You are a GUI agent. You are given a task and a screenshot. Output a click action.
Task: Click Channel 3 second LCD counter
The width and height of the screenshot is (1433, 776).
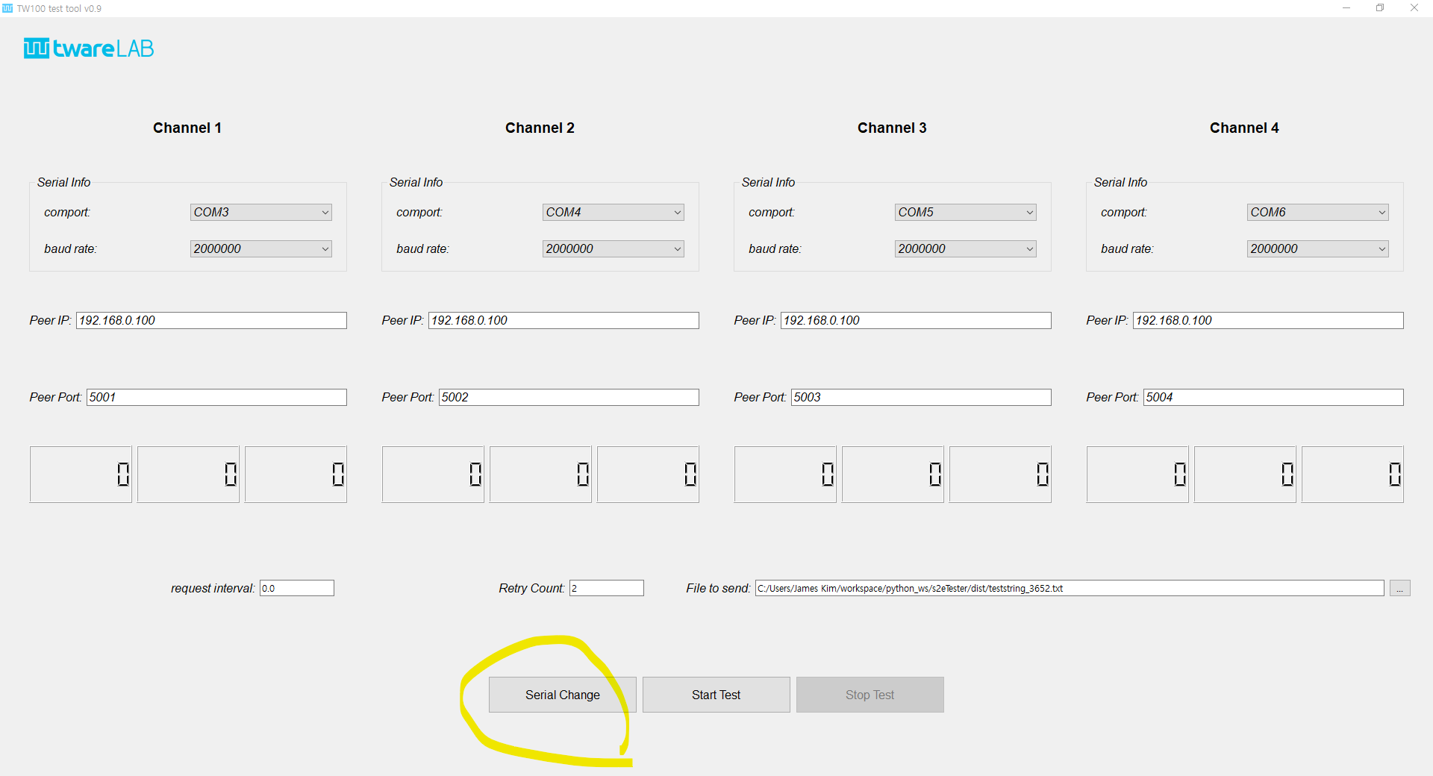893,475
